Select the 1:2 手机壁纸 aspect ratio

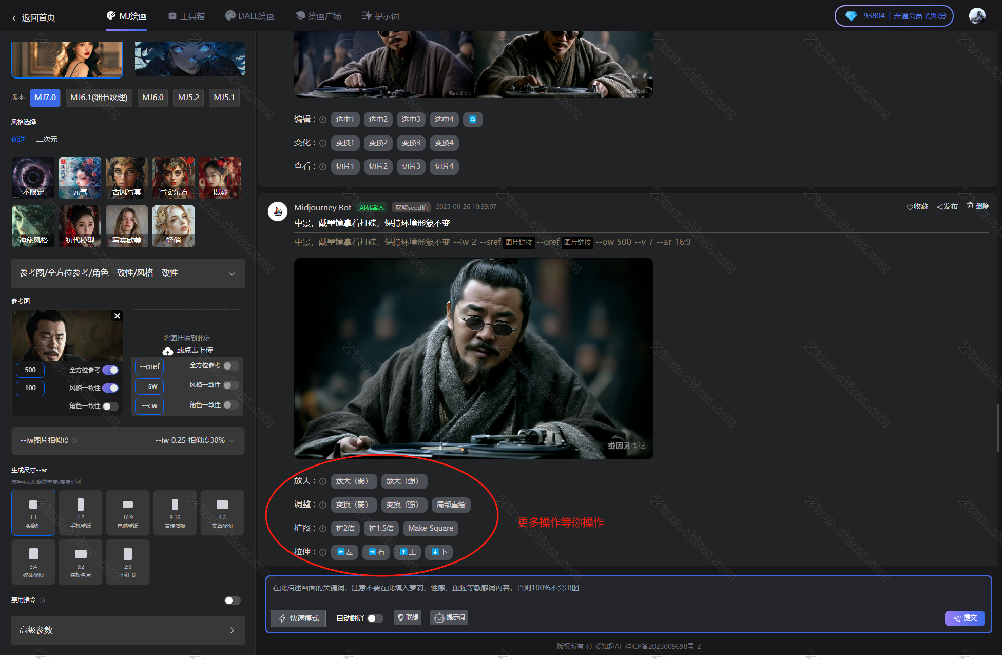pos(81,513)
